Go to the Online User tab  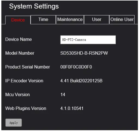122,19
